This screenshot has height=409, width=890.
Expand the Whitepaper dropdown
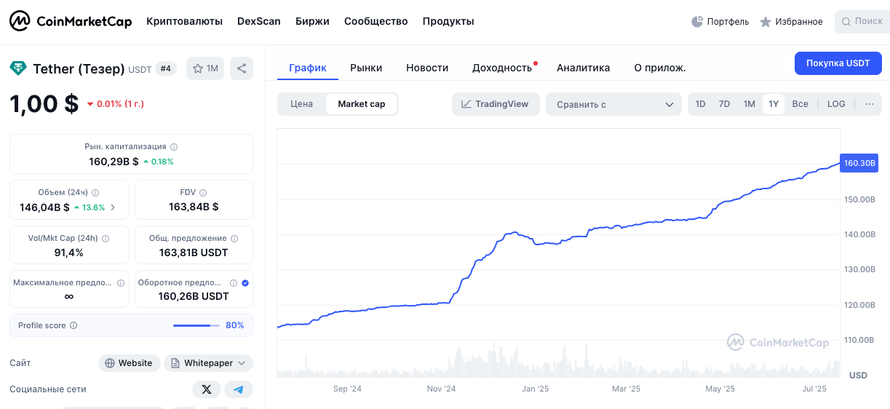tap(208, 363)
